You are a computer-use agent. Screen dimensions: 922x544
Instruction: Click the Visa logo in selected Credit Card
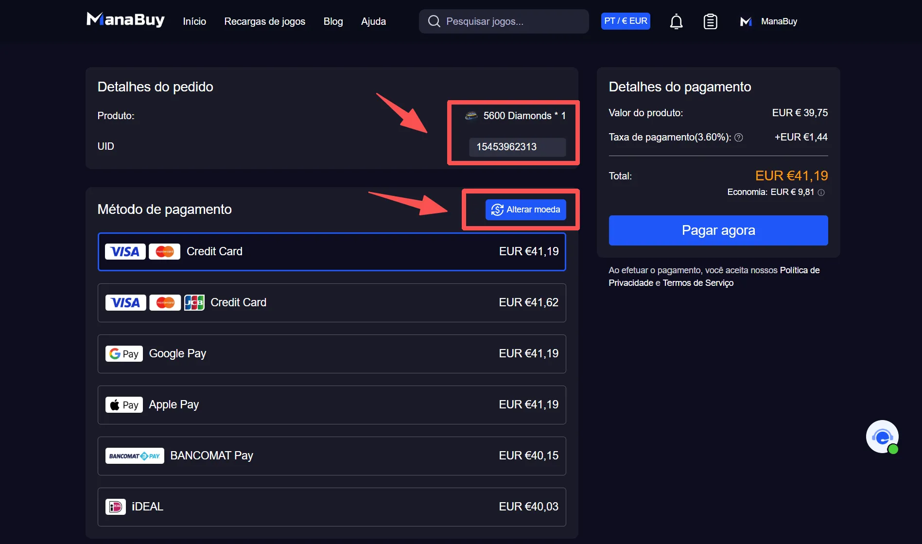(125, 251)
